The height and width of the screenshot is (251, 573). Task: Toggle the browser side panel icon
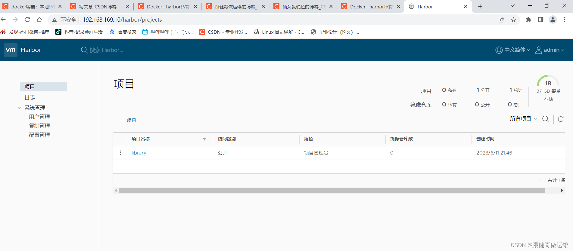point(540,20)
